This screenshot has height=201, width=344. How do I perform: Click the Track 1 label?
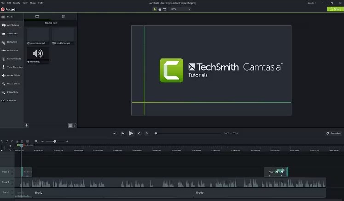point(6,192)
